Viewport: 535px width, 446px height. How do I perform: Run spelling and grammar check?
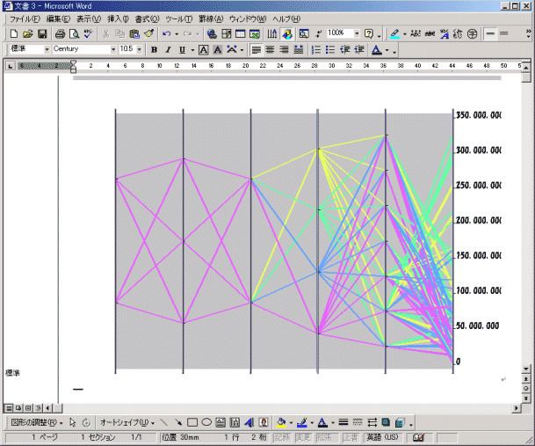(89, 33)
